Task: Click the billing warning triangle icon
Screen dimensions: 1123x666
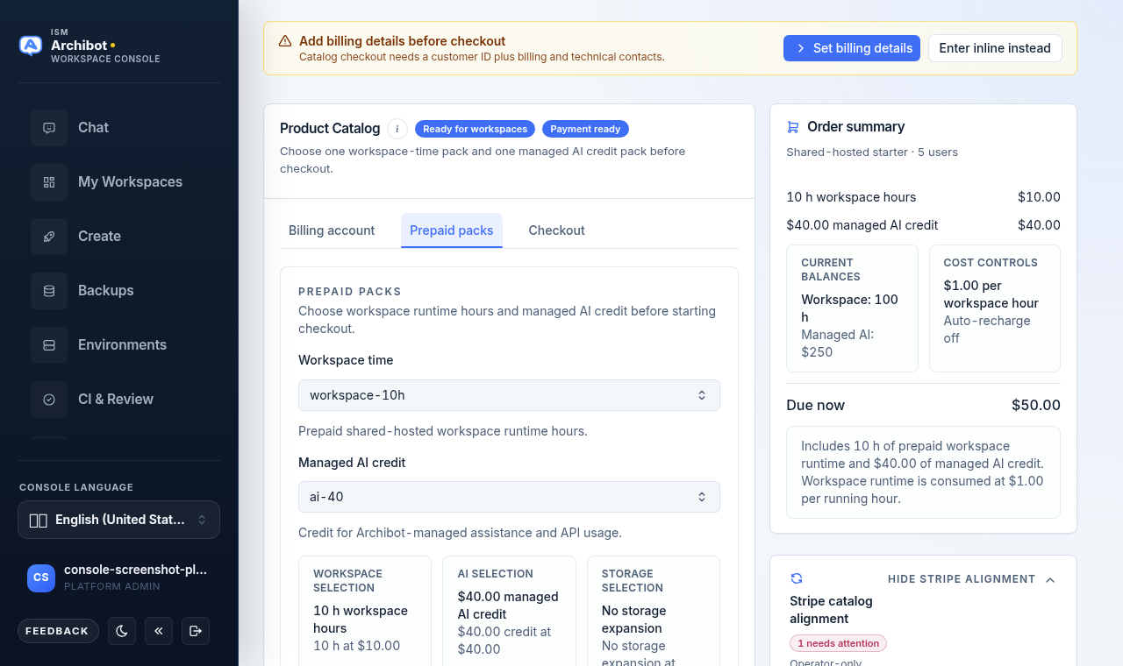Action: (x=285, y=41)
